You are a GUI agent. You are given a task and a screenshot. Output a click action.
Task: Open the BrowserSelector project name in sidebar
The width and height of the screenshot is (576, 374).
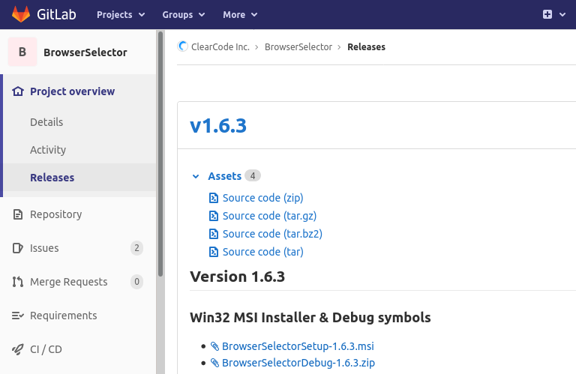85,52
